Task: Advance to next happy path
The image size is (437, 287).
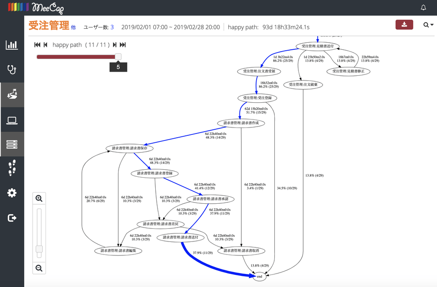Action: (x=114, y=45)
